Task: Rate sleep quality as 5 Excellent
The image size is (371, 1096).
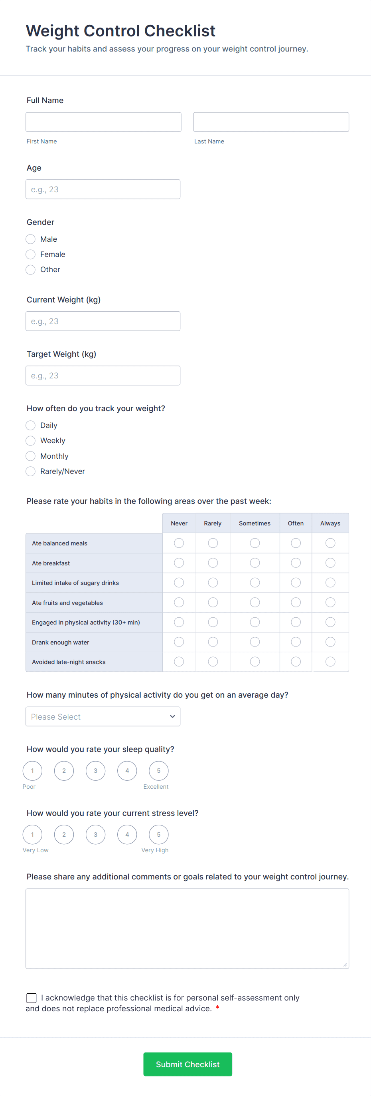Action: click(158, 771)
